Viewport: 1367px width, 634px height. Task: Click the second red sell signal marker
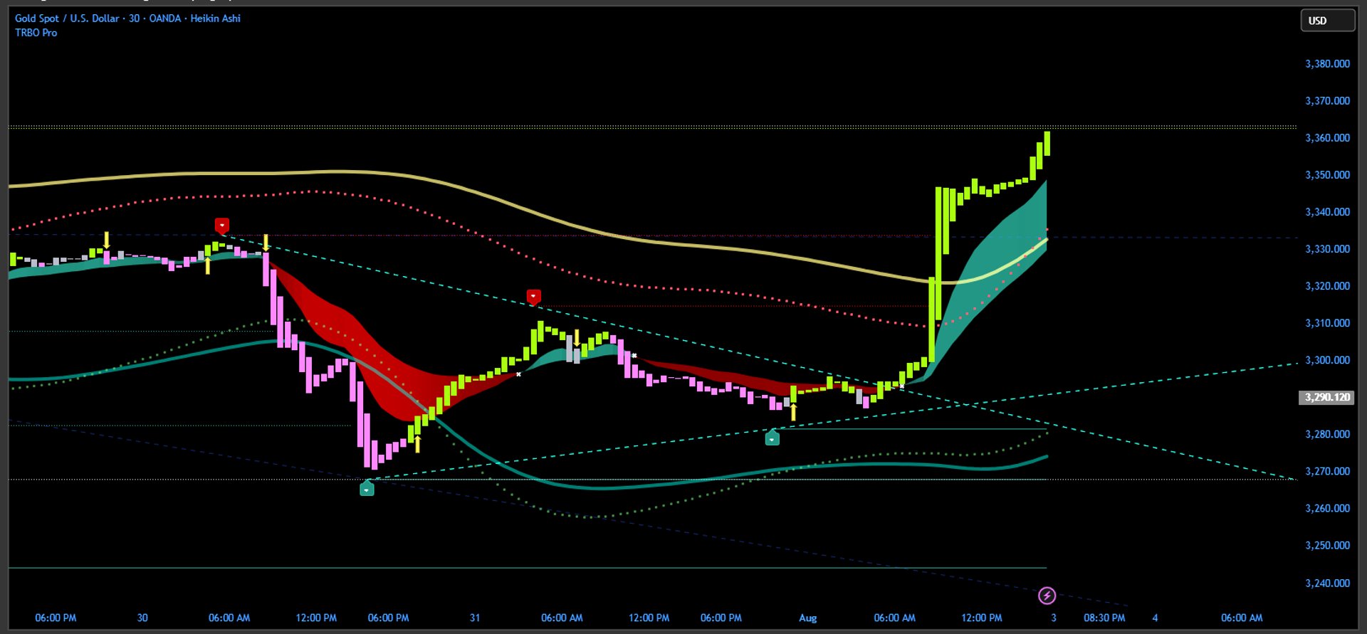pyautogui.click(x=533, y=296)
